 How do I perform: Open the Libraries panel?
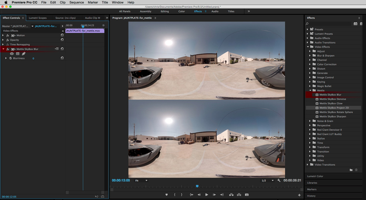(312, 183)
